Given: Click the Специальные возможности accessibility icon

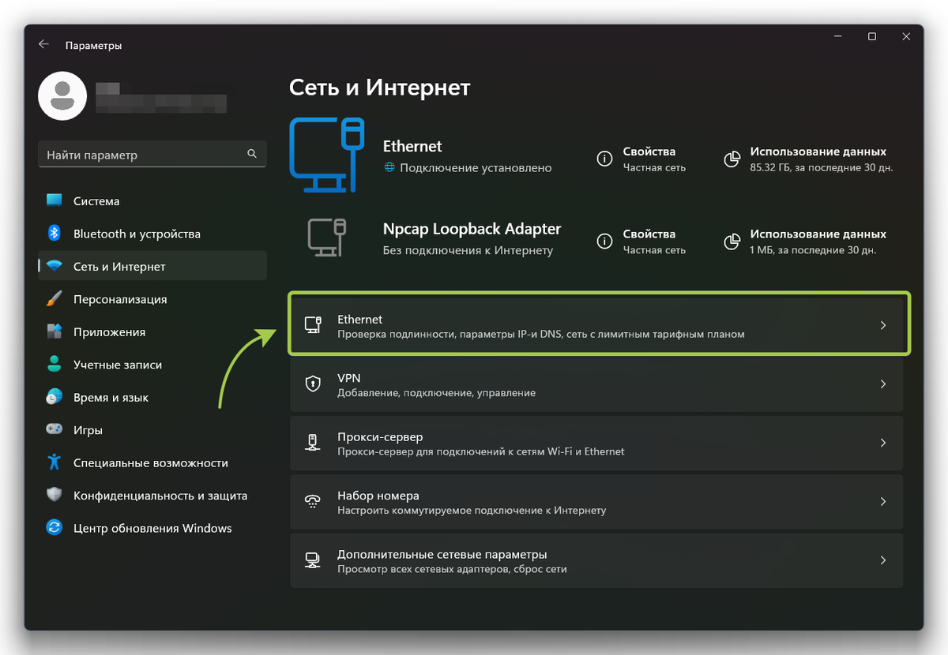Looking at the screenshot, I should pos(55,462).
